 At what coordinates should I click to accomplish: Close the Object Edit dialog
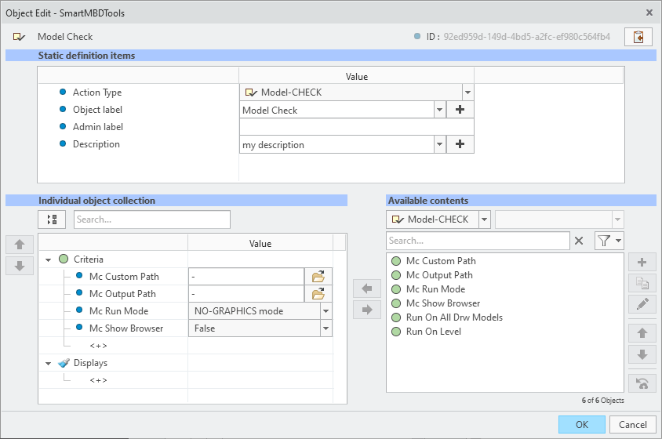pos(649,13)
